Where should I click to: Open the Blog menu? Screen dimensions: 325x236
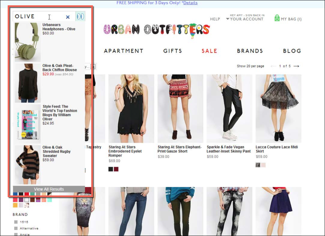(292, 51)
